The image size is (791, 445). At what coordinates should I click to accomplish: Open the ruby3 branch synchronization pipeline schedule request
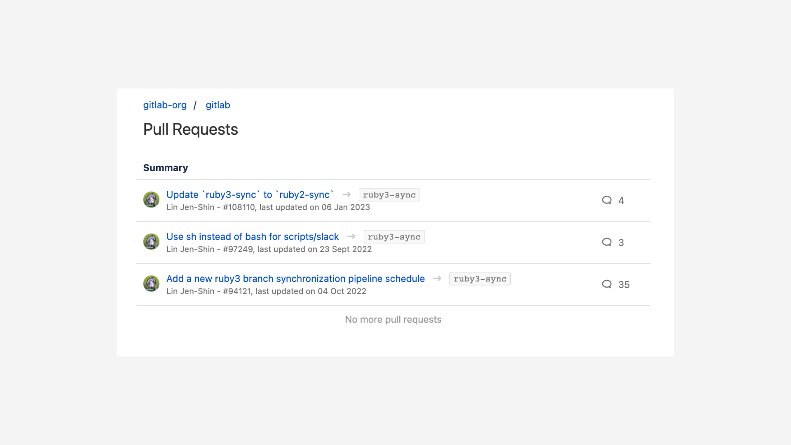tap(295, 279)
